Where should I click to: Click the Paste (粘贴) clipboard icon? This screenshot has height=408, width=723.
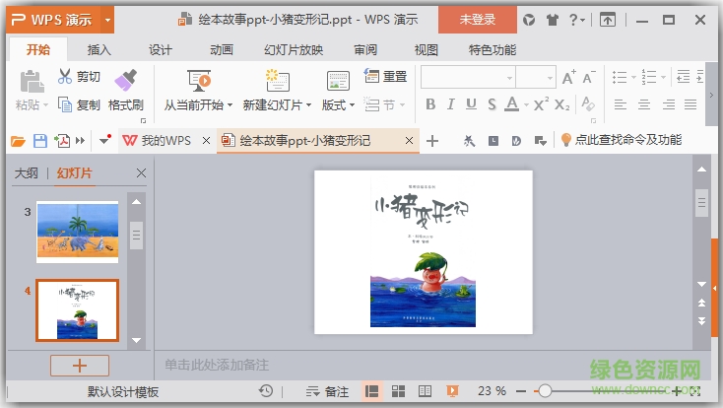(x=32, y=82)
